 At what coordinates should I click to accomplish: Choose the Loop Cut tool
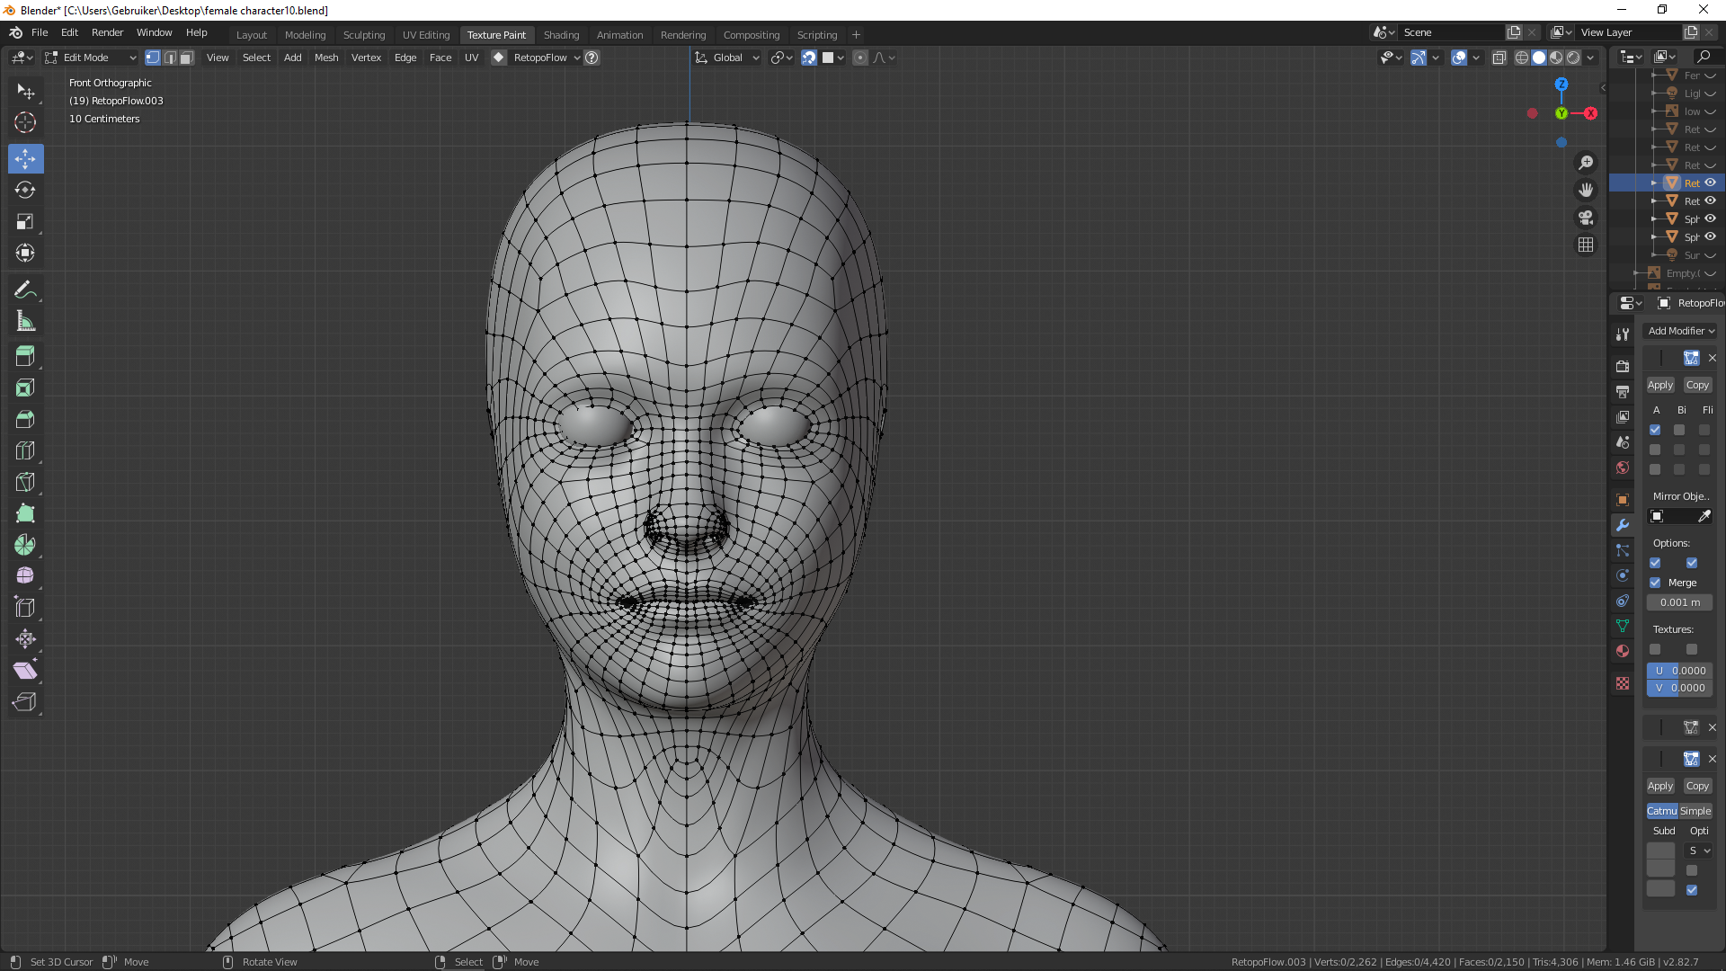click(x=25, y=450)
